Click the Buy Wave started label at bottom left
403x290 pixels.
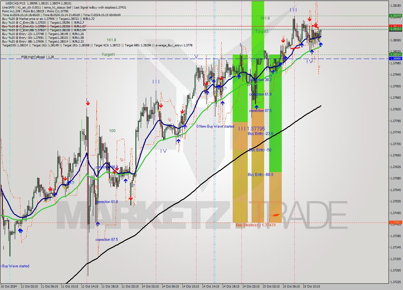16,266
